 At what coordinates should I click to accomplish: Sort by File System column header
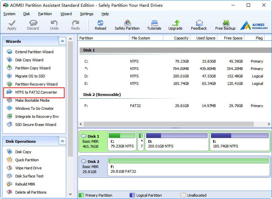[146, 38]
